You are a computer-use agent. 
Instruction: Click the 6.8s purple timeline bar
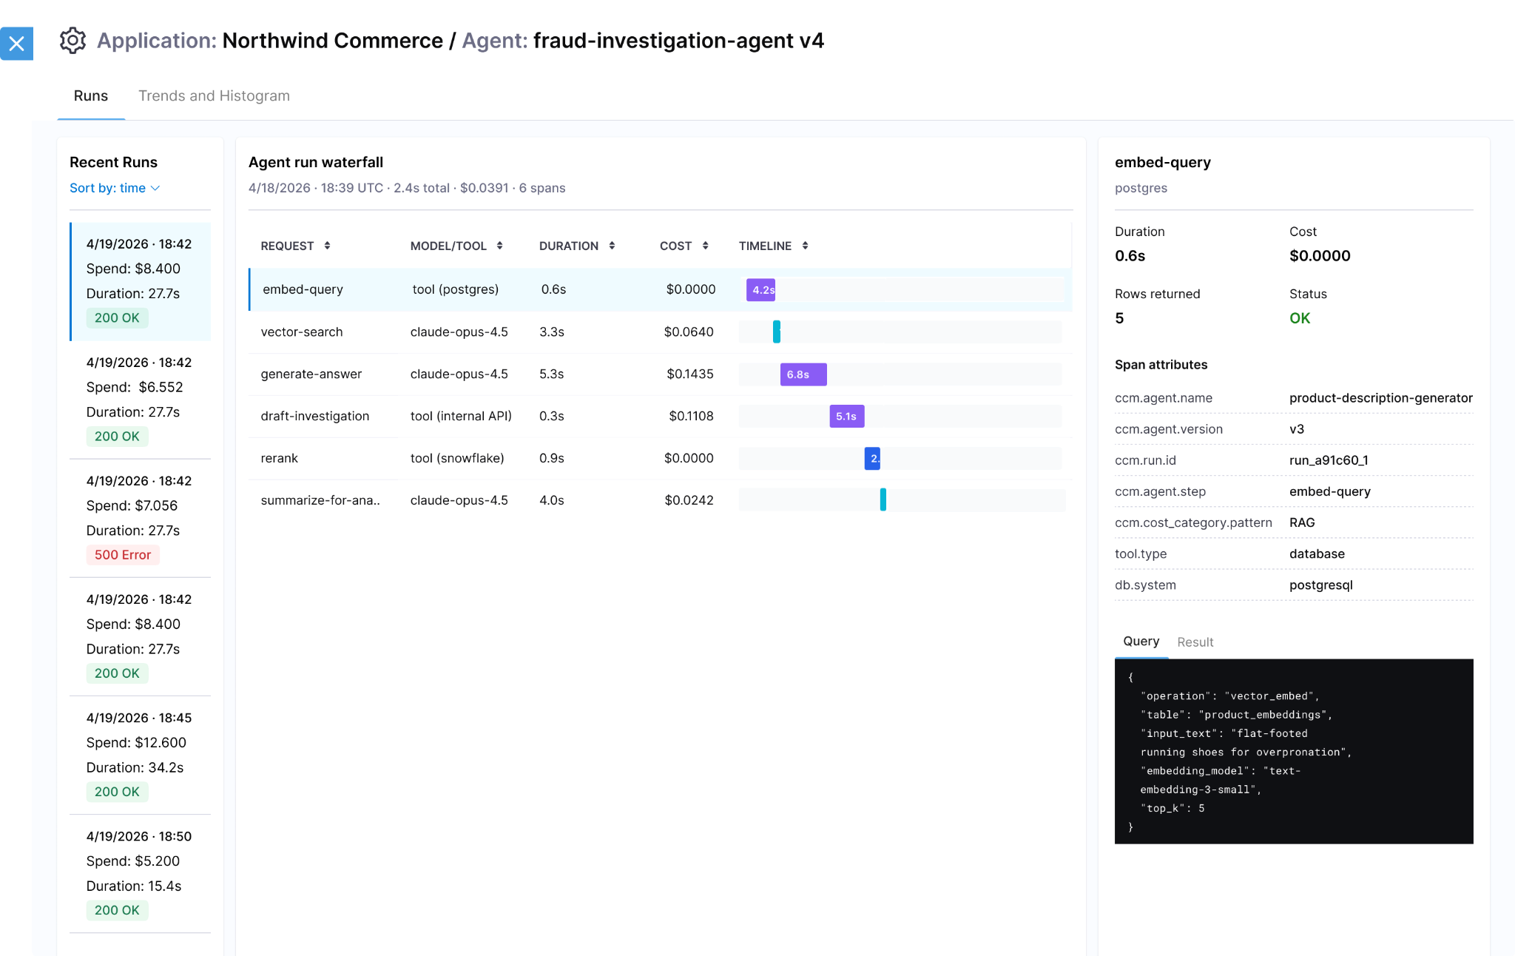point(803,374)
